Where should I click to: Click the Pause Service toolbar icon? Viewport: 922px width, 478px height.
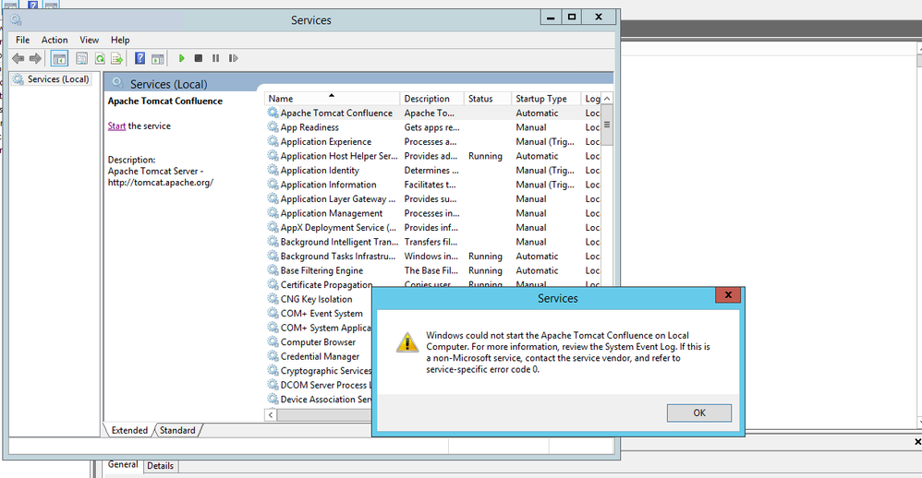(x=216, y=58)
